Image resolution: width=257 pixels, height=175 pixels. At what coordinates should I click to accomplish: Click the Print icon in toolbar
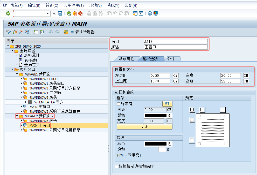89,13
